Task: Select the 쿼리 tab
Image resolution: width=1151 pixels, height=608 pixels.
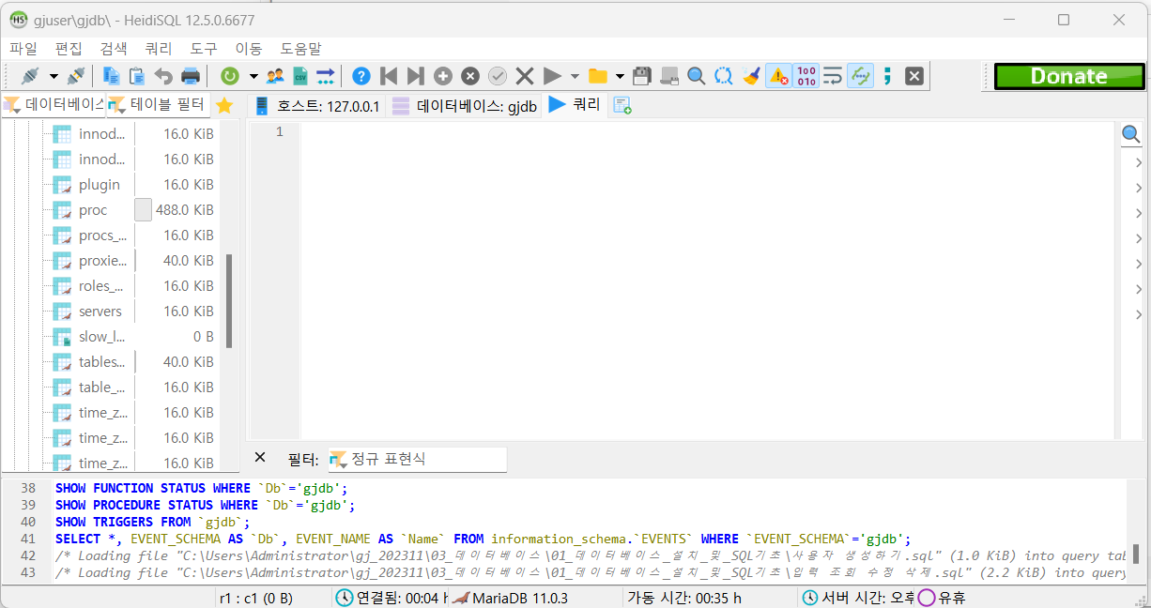Action: point(575,105)
